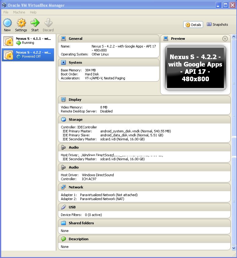
Task: Click the USB section header
Action: coord(144,207)
